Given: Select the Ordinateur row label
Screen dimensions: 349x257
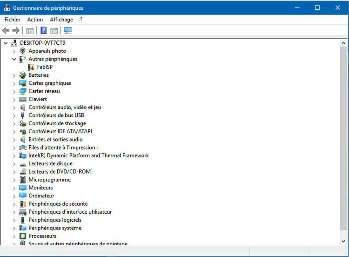Looking at the screenshot, I should click(x=41, y=196).
